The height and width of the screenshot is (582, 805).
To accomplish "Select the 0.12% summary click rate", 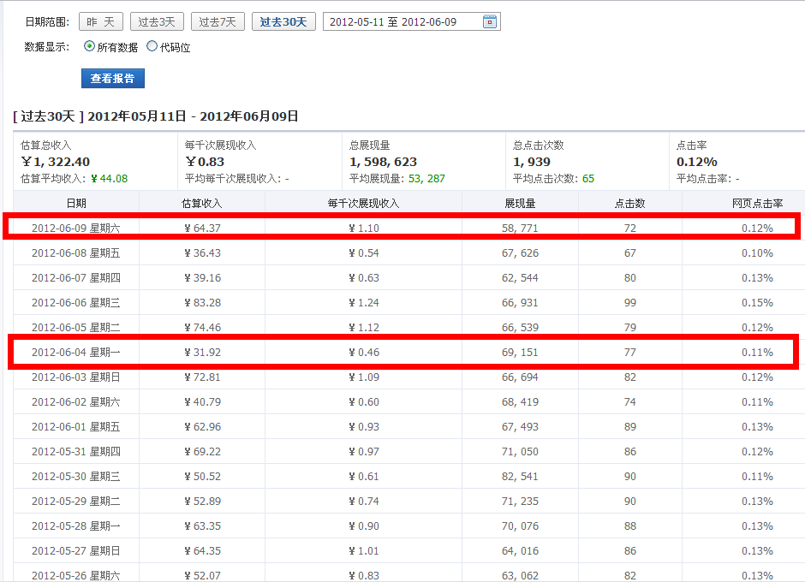I will coord(697,162).
